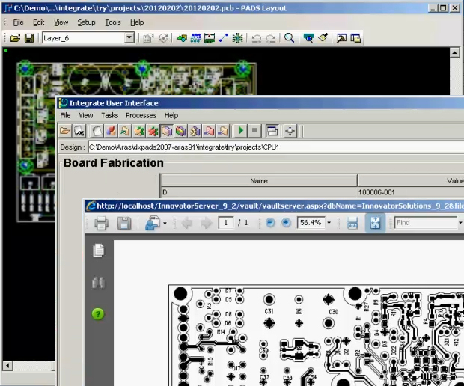Click the green Run play button in Integrate
464x386 pixels.
(x=240, y=130)
